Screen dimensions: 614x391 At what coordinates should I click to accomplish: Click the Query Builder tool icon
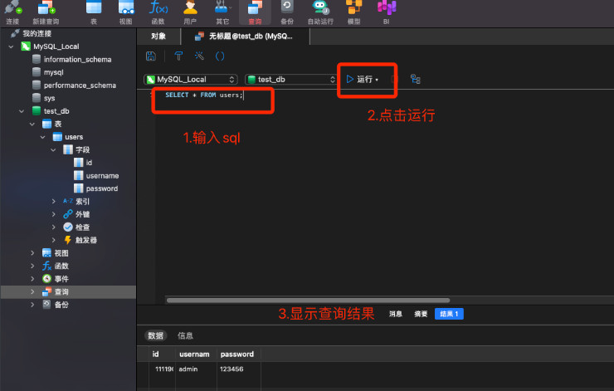178,56
